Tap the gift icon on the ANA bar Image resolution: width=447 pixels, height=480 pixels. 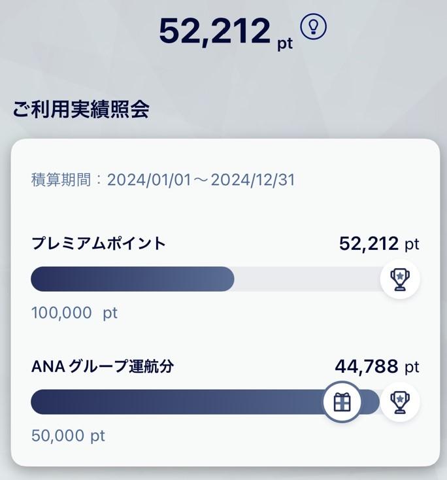pos(342,402)
